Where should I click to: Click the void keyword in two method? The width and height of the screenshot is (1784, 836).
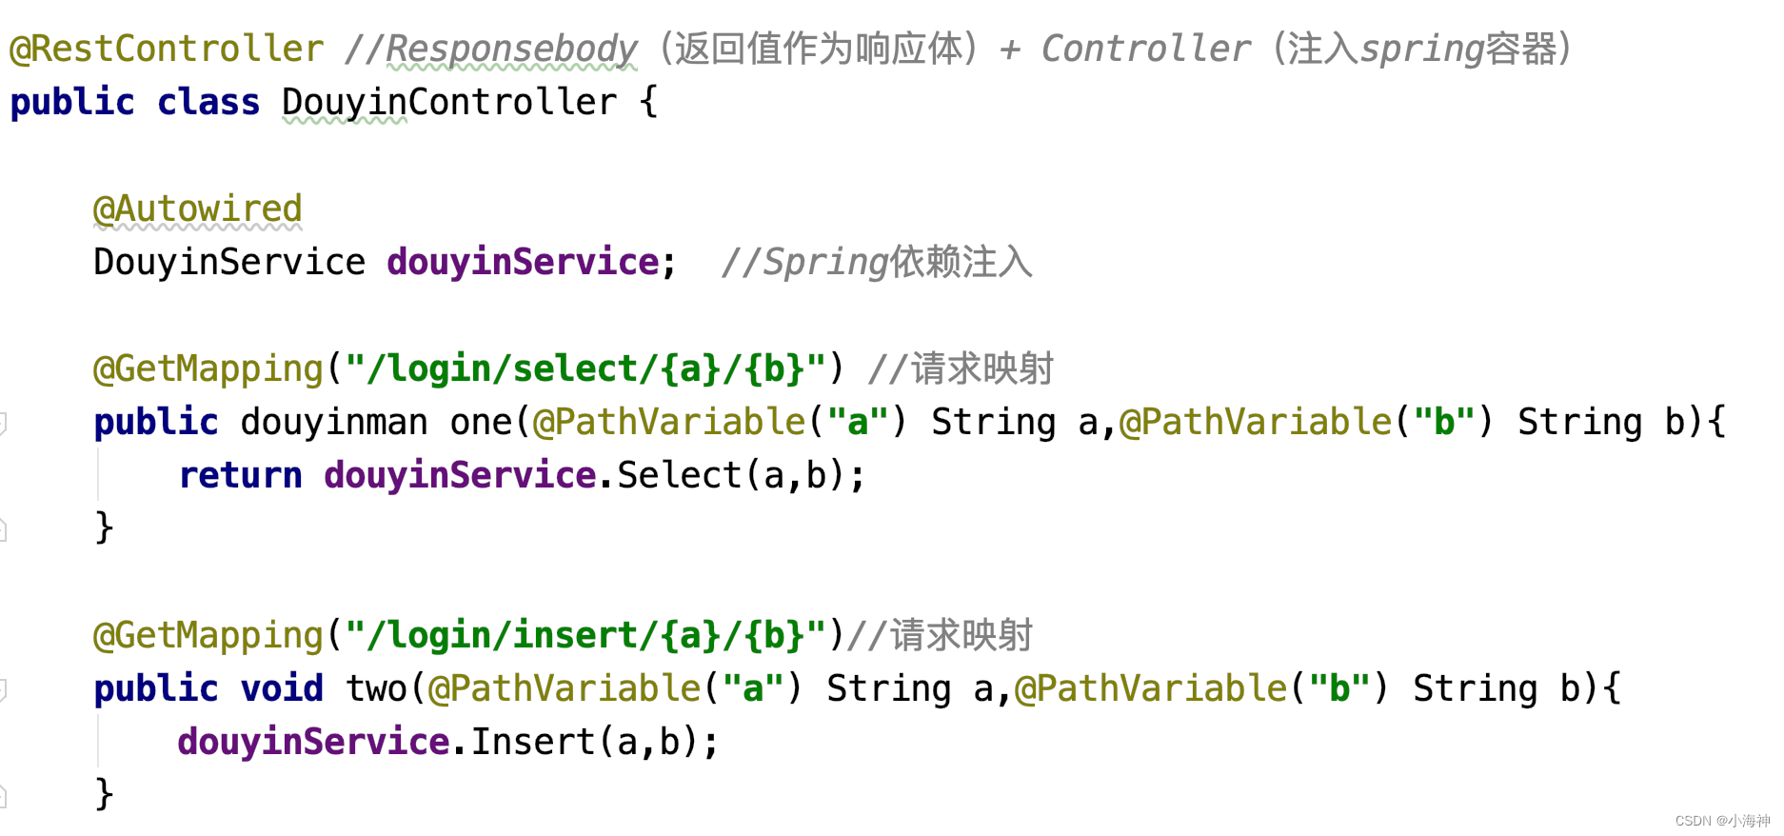click(x=282, y=688)
